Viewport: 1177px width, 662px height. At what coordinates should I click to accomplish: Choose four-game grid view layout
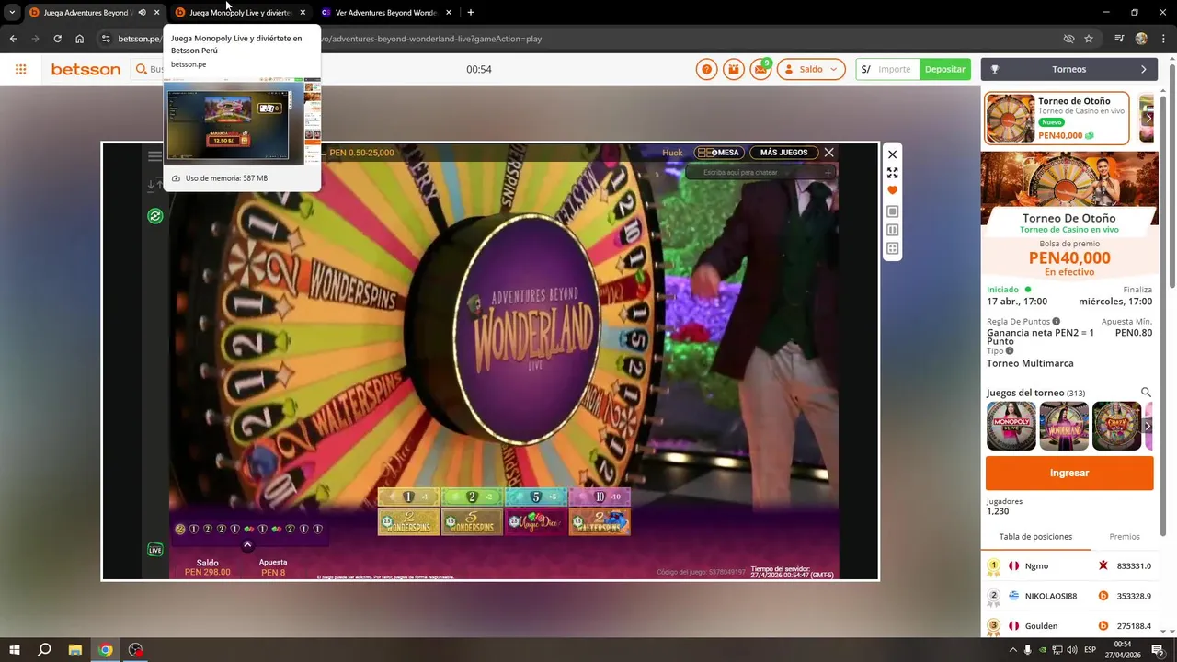(892, 248)
